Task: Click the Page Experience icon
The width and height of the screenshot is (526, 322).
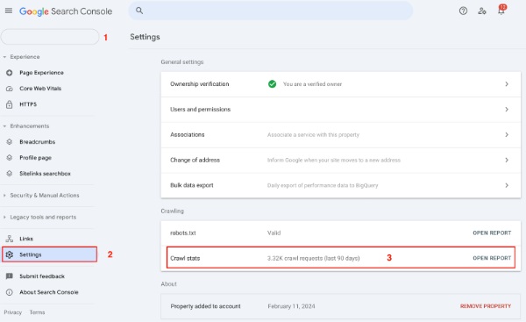Action: tap(10, 73)
